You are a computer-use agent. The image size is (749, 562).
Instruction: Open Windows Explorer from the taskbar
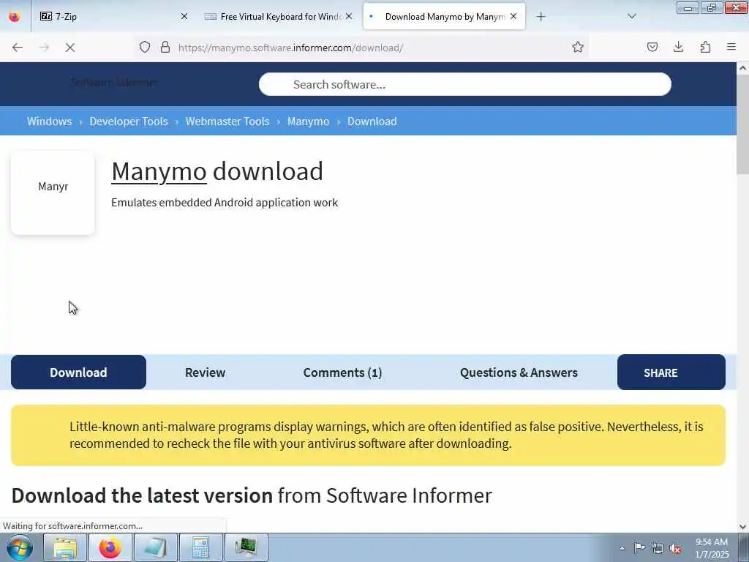coord(65,547)
